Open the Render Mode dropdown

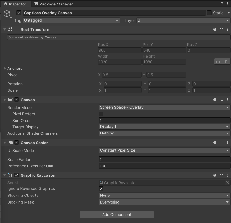point(164,107)
